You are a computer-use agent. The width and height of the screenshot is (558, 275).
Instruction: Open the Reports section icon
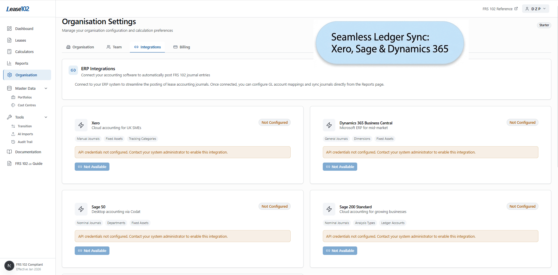(9, 63)
